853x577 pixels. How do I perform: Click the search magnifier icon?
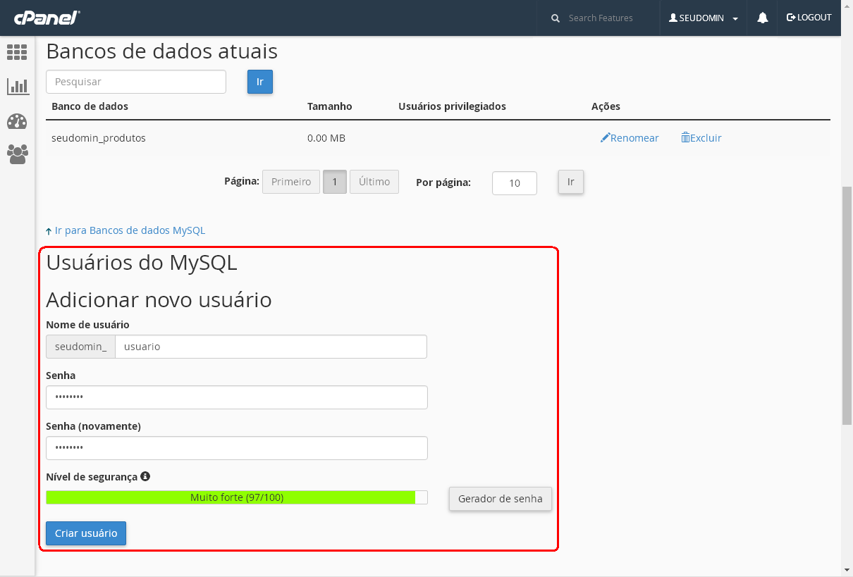(x=556, y=18)
